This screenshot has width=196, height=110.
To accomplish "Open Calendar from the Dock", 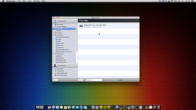I will click(49, 107).
